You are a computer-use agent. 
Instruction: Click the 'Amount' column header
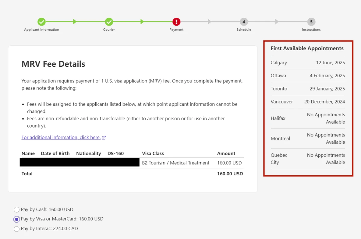pos(226,153)
